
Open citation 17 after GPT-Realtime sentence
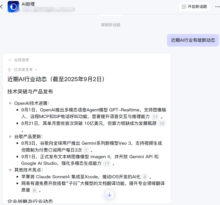click(x=155, y=117)
